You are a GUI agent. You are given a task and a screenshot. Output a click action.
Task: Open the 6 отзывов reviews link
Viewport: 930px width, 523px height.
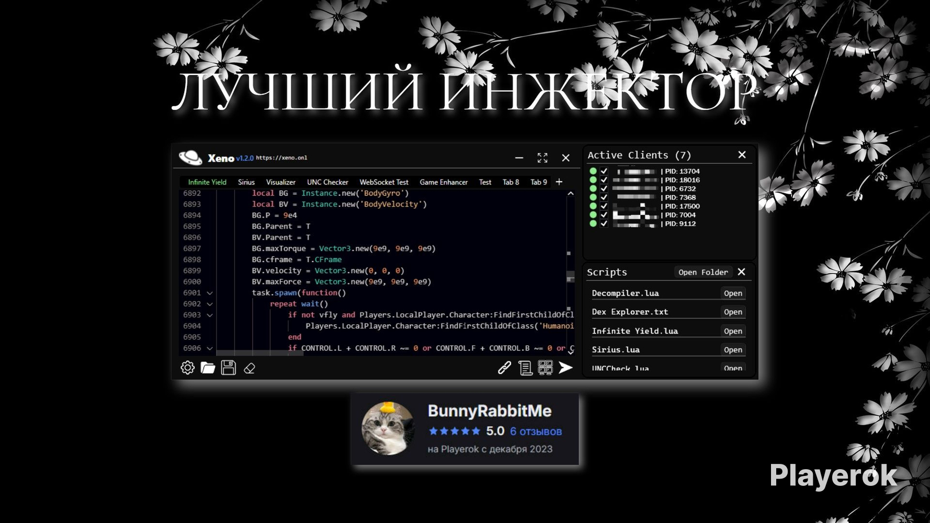pyautogui.click(x=536, y=431)
